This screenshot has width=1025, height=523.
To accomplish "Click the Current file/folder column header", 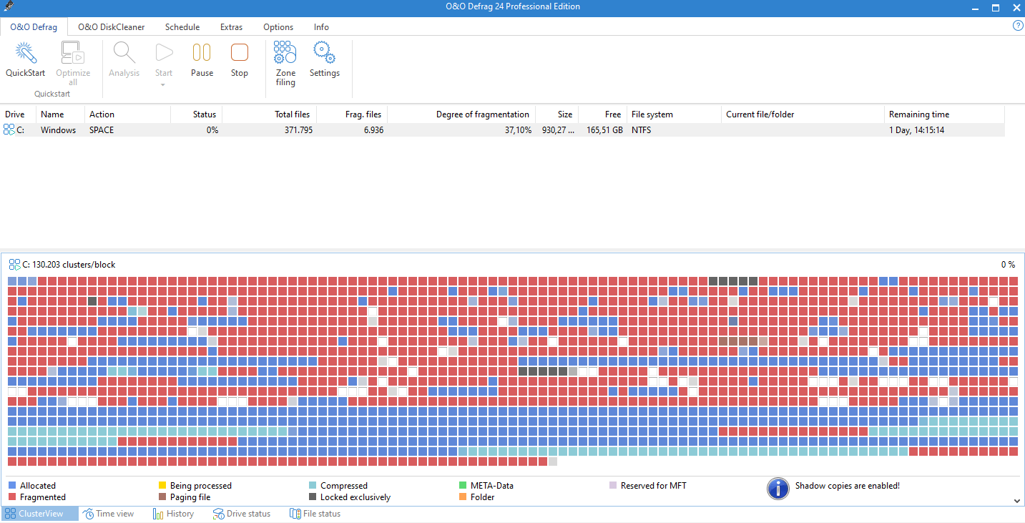I will pyautogui.click(x=803, y=114).
